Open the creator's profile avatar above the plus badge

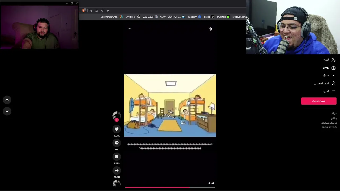117,115
